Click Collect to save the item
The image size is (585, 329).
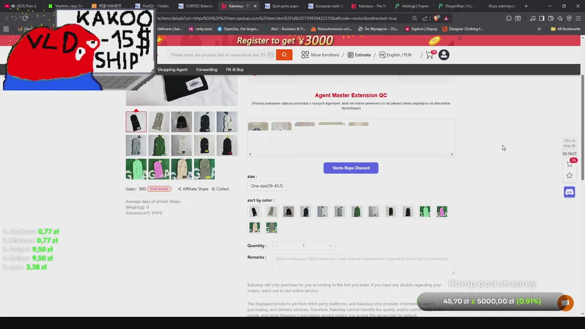[x=220, y=189]
